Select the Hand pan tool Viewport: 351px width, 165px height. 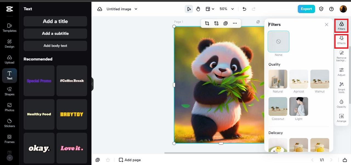(198, 9)
